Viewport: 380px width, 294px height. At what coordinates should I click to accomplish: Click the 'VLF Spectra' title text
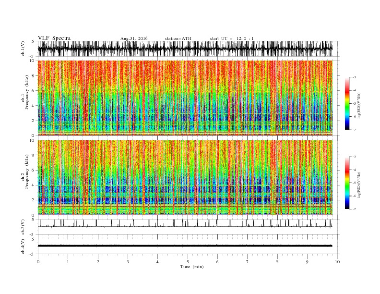pyautogui.click(x=54, y=38)
